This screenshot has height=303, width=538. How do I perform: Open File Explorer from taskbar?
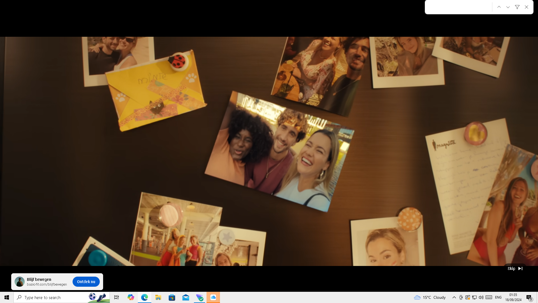(158, 297)
